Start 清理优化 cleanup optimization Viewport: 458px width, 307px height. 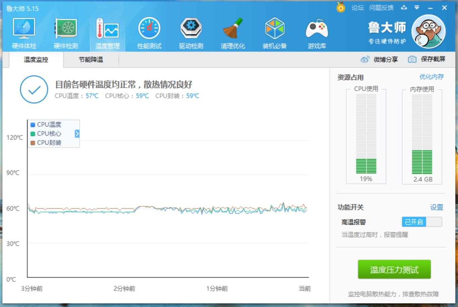[233, 32]
